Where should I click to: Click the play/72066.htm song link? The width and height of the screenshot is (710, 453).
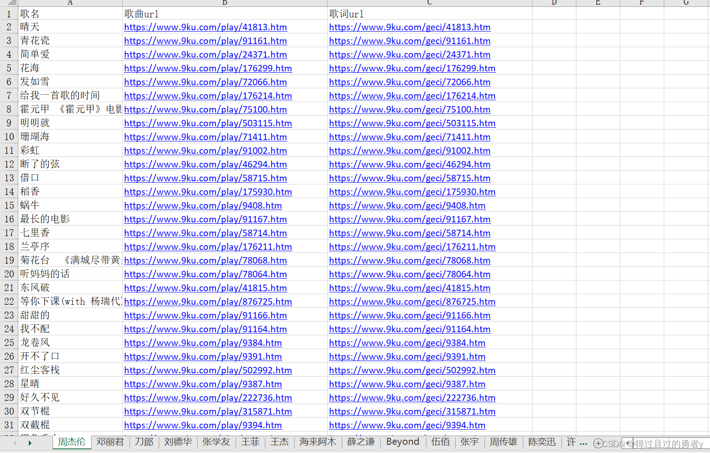(205, 82)
